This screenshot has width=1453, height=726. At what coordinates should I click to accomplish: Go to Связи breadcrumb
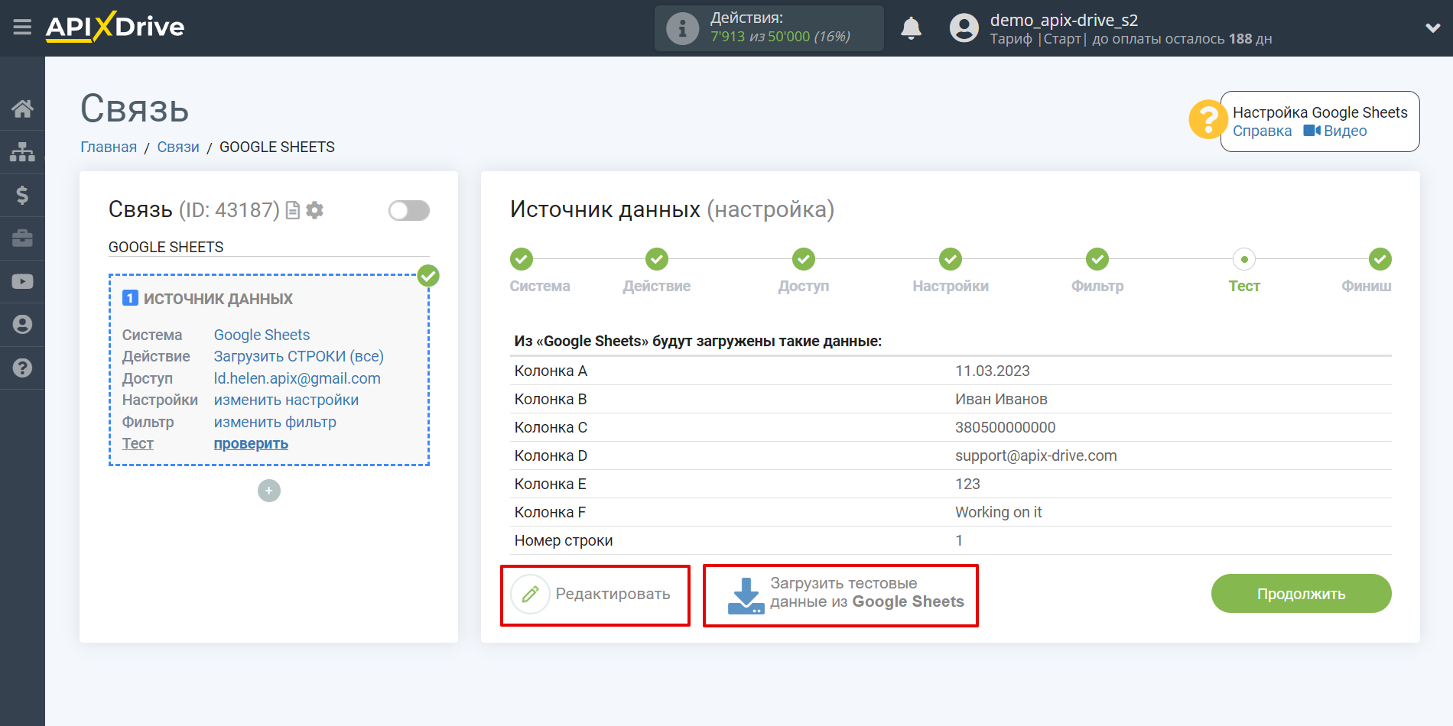178,147
